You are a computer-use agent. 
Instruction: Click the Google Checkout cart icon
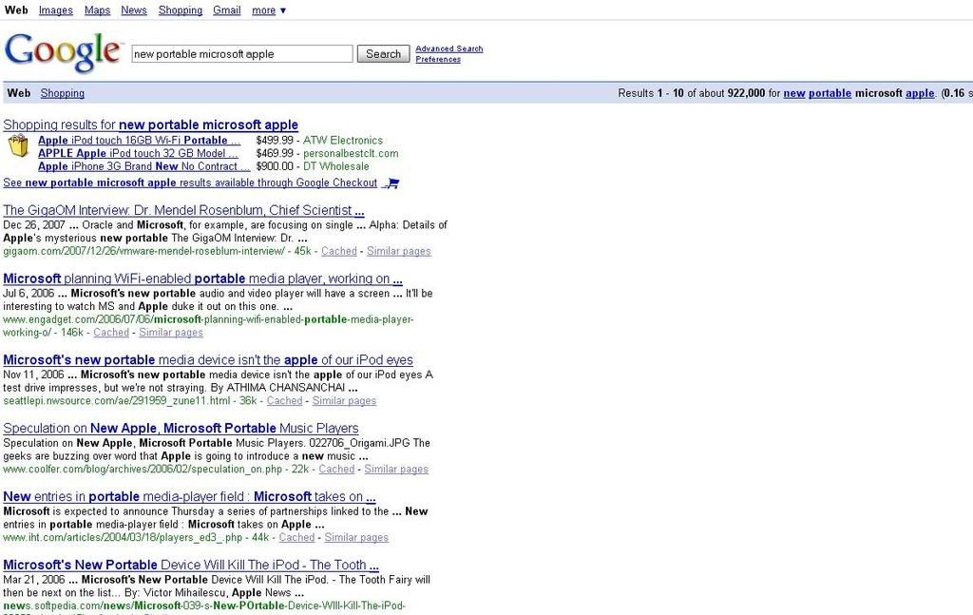(391, 183)
